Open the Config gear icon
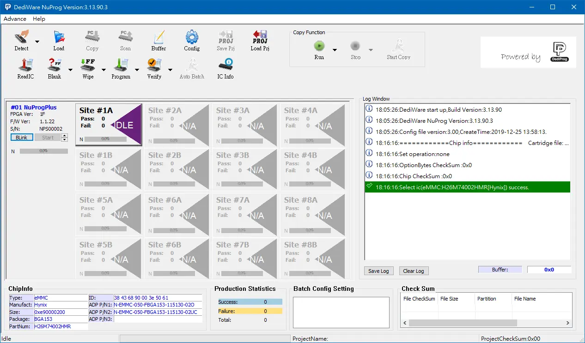 [192, 38]
